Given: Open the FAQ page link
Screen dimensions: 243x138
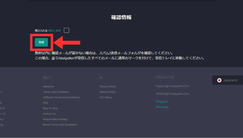Looking at the screenshot, I should [x=45, y=103].
